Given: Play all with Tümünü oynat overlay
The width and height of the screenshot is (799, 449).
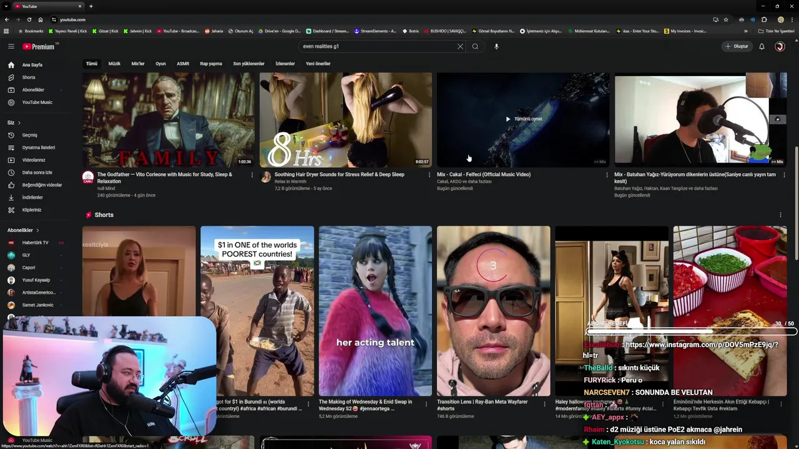Looking at the screenshot, I should [x=523, y=119].
